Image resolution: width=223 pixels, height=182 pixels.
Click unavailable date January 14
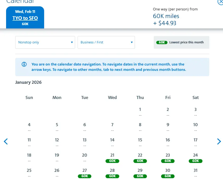[x=112, y=142]
